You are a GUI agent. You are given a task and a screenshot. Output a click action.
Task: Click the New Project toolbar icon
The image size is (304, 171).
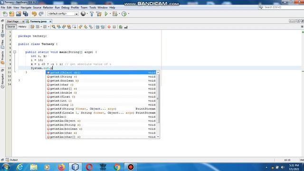[x=11, y=14]
